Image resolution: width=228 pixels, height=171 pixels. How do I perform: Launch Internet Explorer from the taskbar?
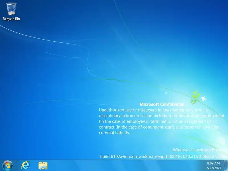click(x=25, y=165)
